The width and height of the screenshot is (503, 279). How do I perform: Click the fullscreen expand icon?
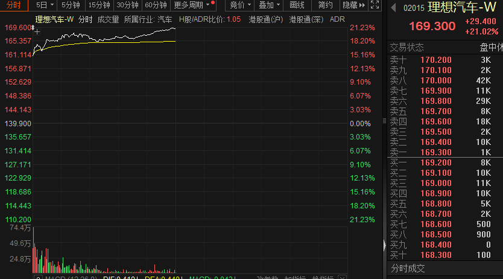pyautogui.click(x=375, y=5)
